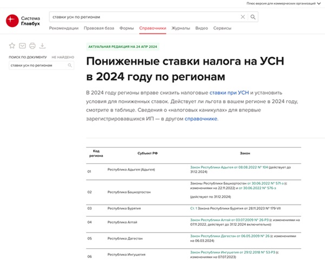Click the document search field on left
Viewport: 325px width, 264px height.
[x=37, y=65]
